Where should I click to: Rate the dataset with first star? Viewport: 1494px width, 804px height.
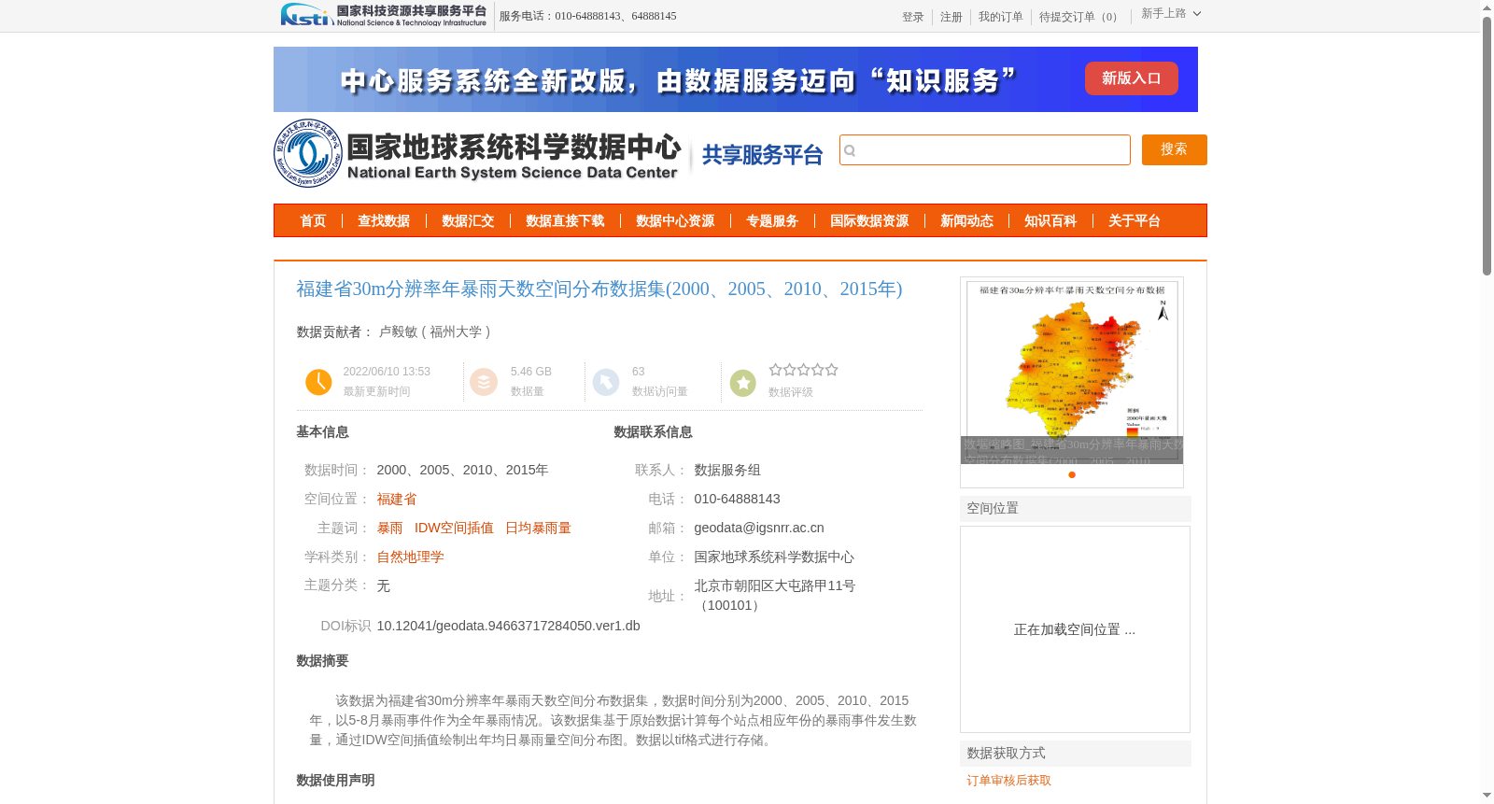(x=775, y=370)
